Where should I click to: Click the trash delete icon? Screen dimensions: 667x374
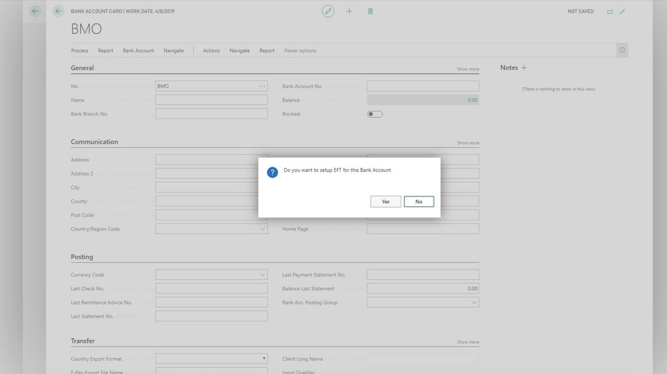click(370, 11)
